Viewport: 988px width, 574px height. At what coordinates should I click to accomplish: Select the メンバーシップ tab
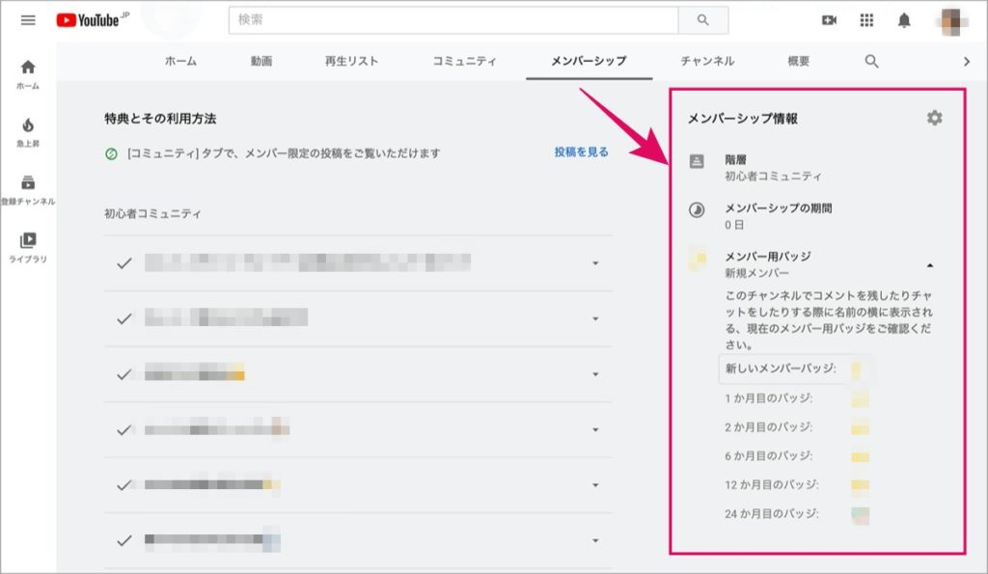590,61
